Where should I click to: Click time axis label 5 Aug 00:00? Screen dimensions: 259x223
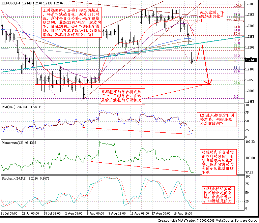(x=95, y=214)
